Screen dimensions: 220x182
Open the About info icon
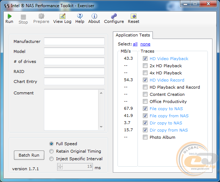click(94, 16)
